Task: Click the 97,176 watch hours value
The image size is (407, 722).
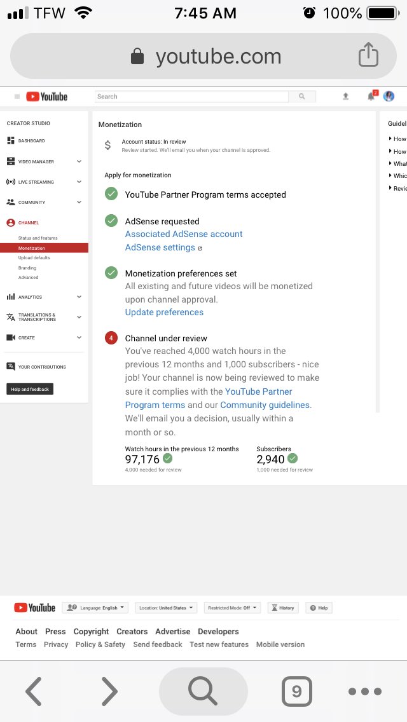Action: [x=142, y=459]
